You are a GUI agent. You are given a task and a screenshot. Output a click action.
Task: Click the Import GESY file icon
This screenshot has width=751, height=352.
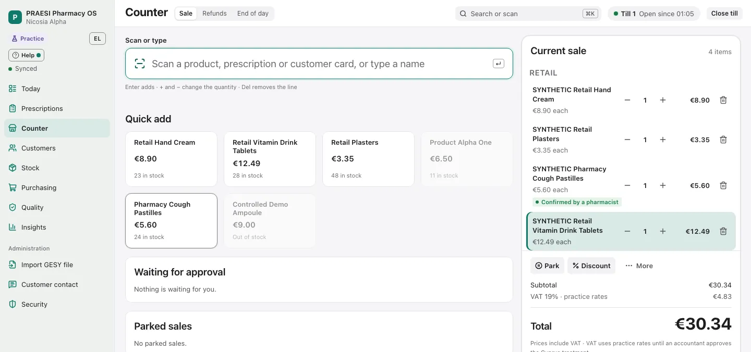tap(13, 265)
